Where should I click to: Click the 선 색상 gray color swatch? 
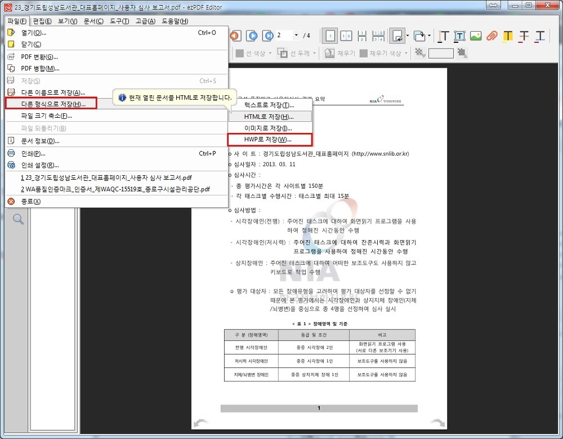point(239,53)
